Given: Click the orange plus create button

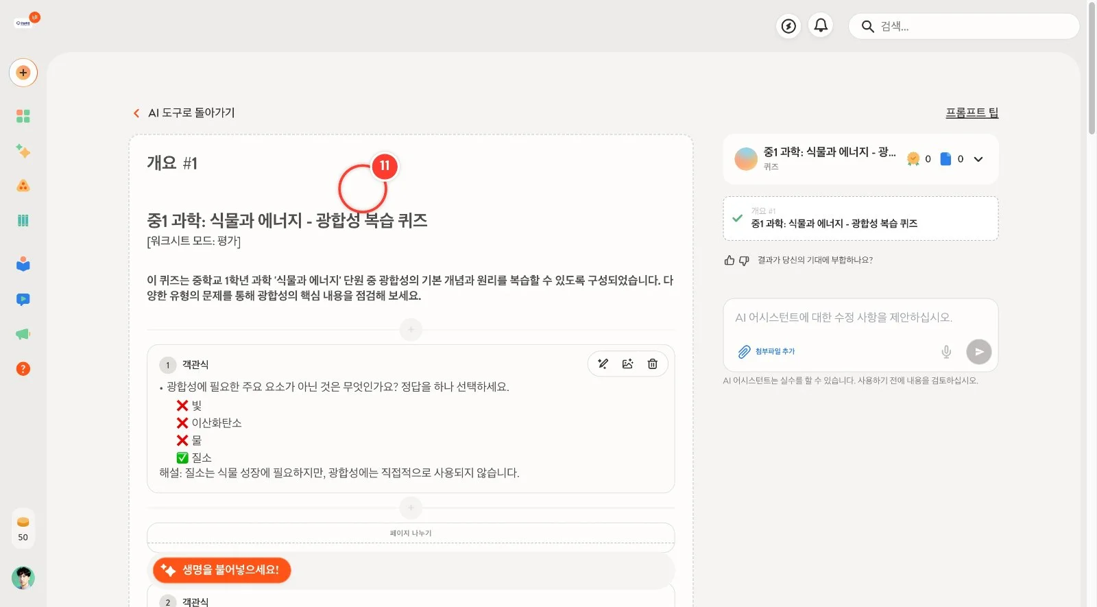Looking at the screenshot, I should tap(23, 73).
